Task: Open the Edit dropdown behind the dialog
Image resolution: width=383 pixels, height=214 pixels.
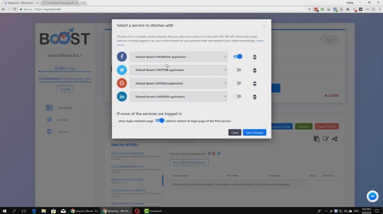Action: click(x=330, y=40)
